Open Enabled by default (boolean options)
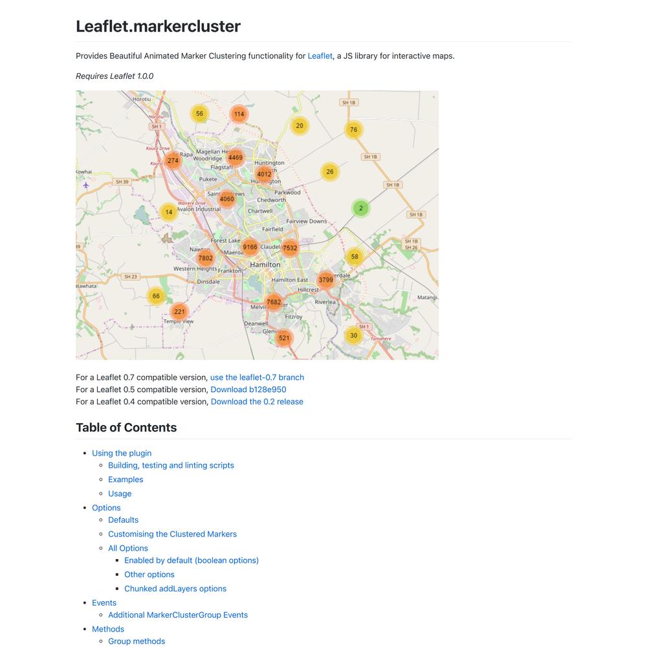This screenshot has width=647, height=647. pos(192,560)
